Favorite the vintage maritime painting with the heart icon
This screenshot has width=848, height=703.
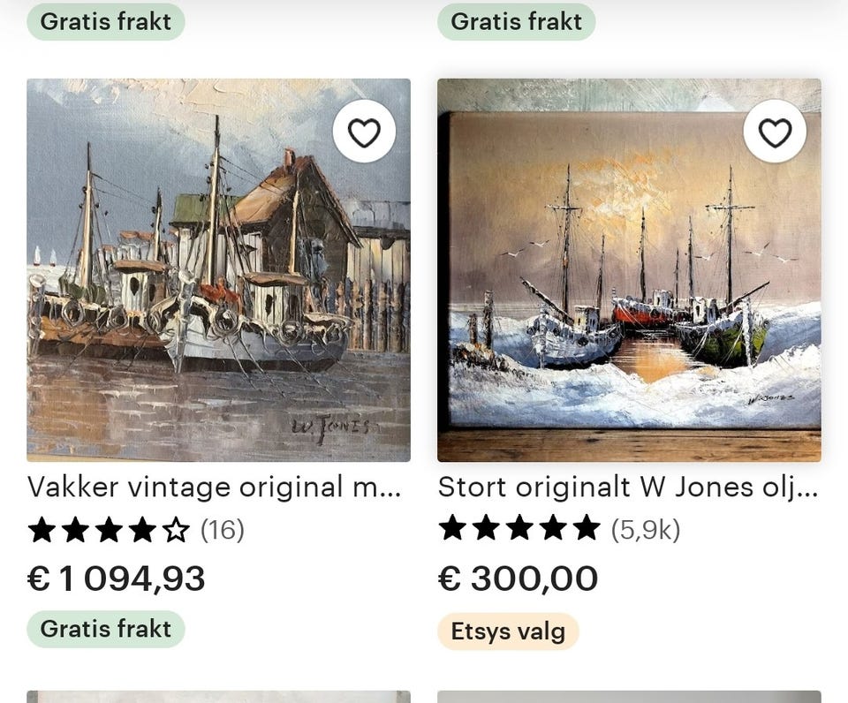click(365, 131)
